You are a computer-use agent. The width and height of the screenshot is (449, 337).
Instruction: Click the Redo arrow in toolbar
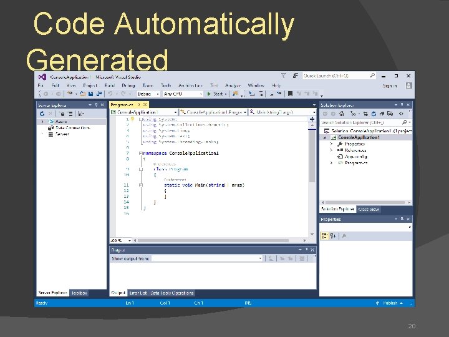[x=123, y=94]
